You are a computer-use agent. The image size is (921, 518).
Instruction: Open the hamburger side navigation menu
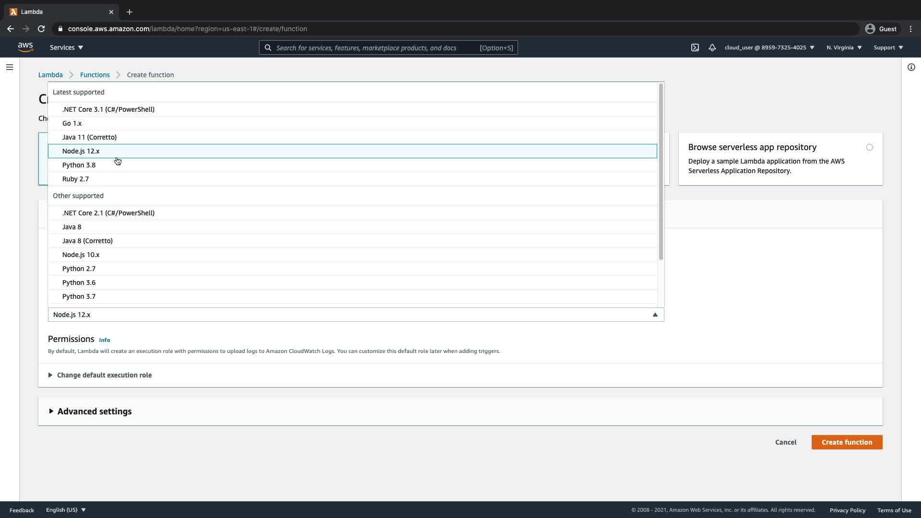point(10,67)
